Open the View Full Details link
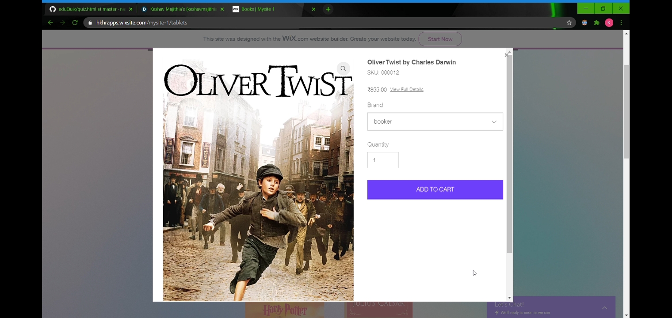The width and height of the screenshot is (672, 318). pos(407,90)
